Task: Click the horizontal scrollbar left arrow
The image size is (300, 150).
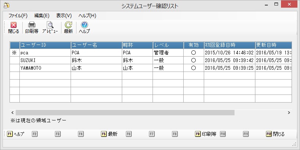Action: [12, 113]
